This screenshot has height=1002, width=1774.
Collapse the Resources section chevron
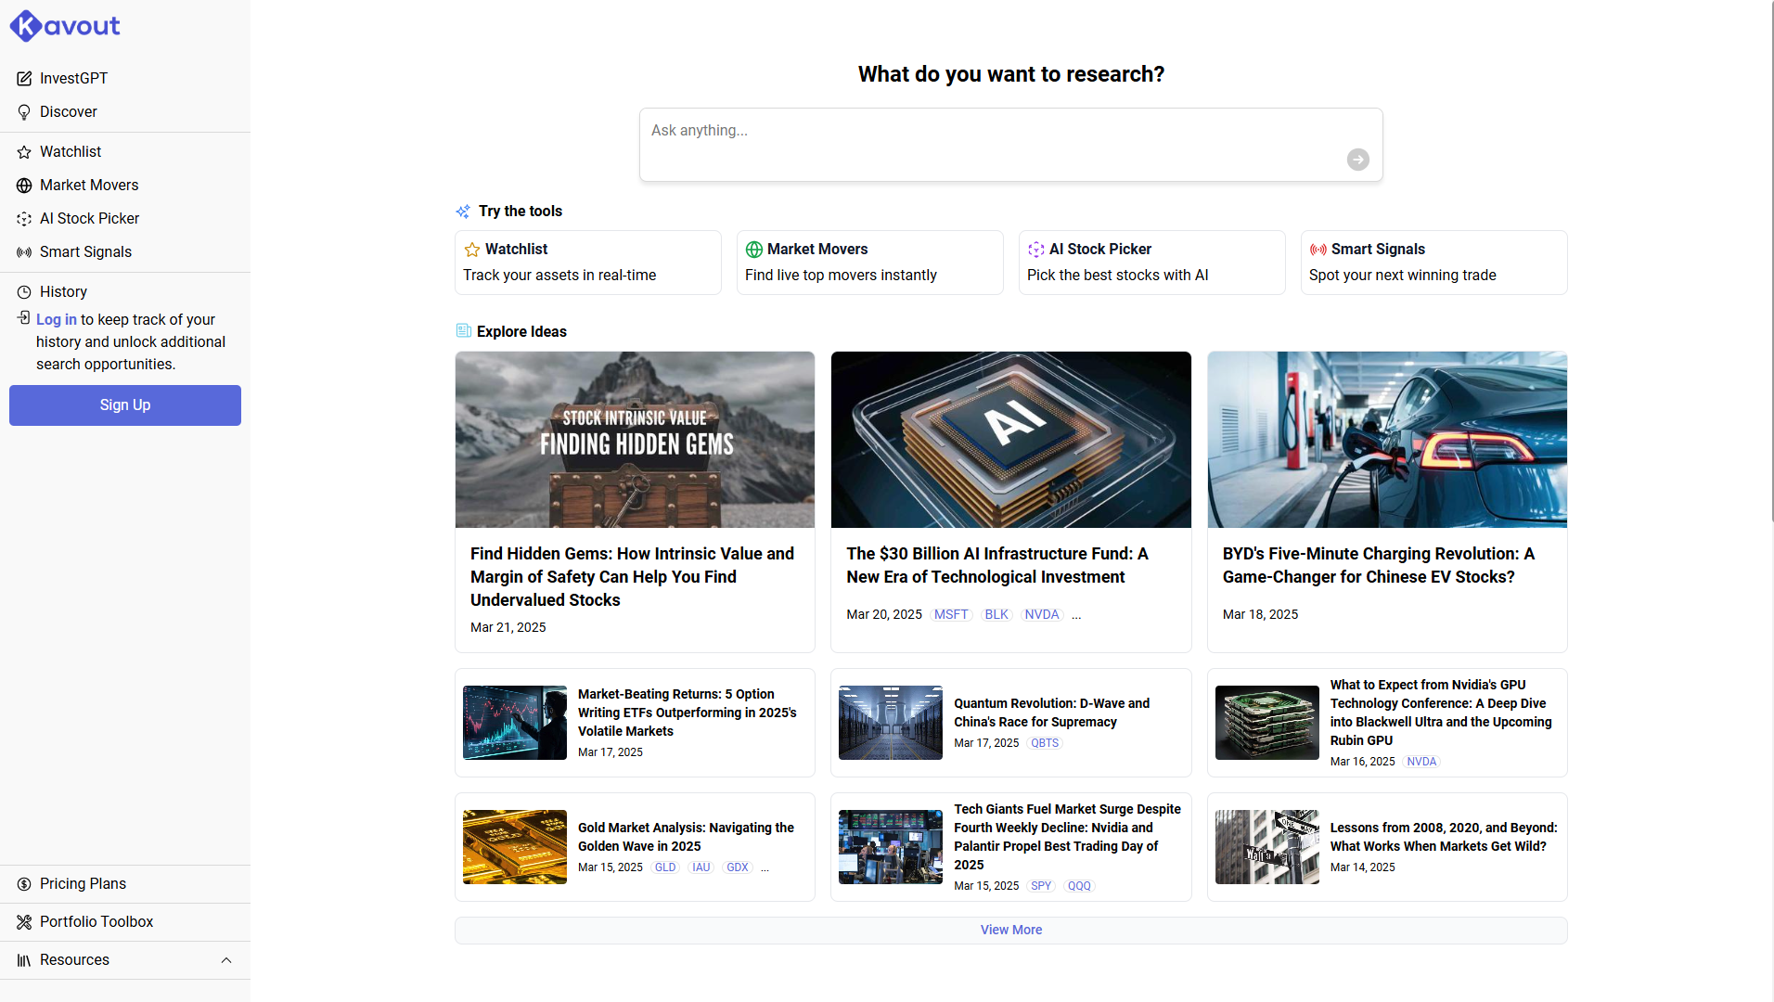point(226,960)
